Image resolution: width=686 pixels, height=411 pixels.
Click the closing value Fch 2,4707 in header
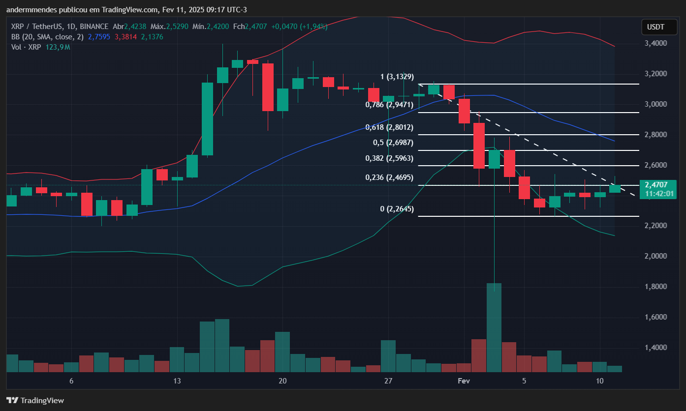pyautogui.click(x=250, y=27)
